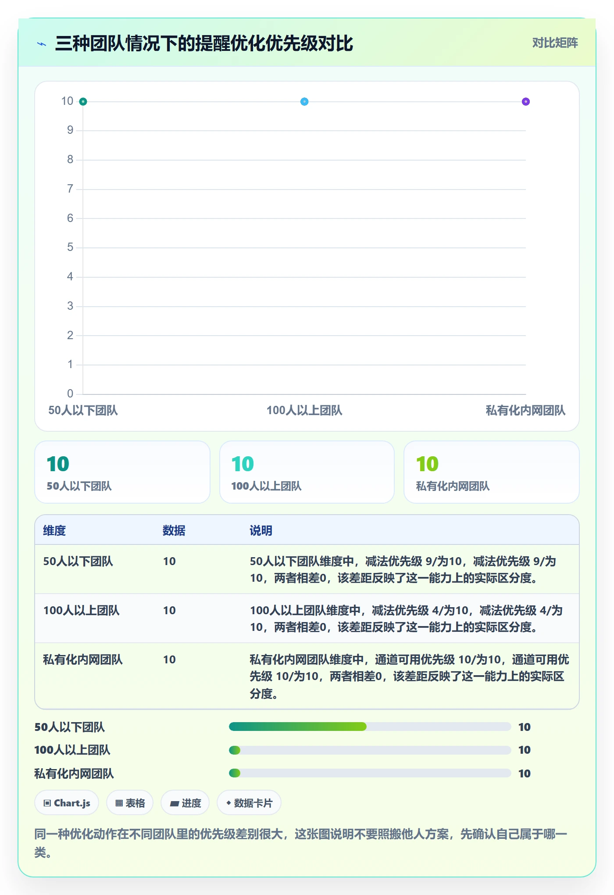Screen dimensions: 614x895
Task: Click the 100人以上团队 progress bar
Action: click(370, 750)
